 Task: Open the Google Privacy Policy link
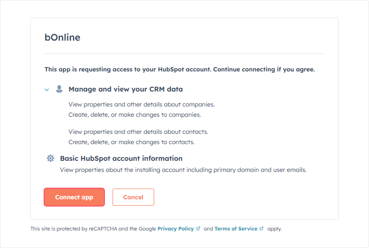[x=176, y=229]
